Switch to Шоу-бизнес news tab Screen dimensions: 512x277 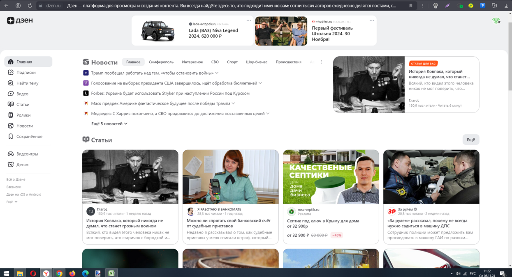(256, 62)
